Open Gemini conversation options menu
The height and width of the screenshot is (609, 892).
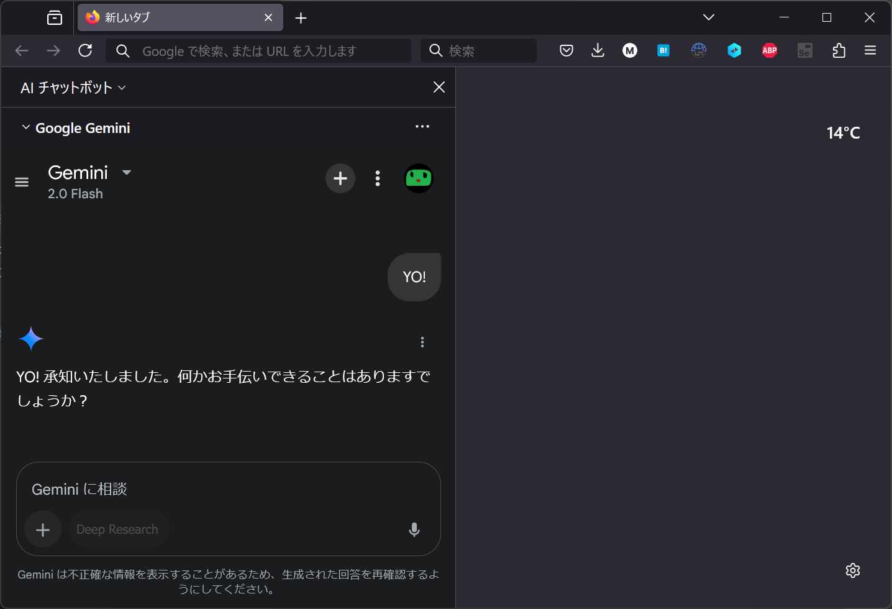tap(378, 178)
